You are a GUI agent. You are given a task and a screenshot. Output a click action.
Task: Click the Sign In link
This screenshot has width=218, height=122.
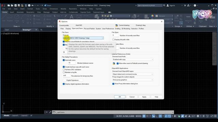(172, 5)
